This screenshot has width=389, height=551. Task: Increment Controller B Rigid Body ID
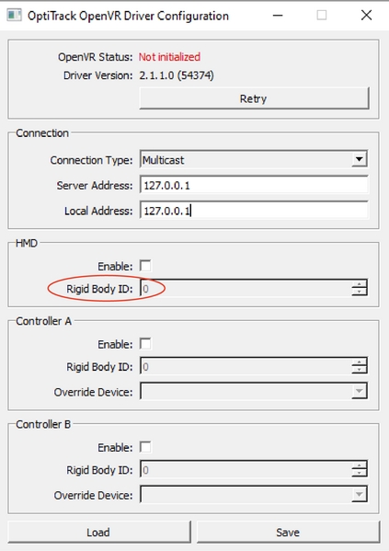tap(360, 465)
